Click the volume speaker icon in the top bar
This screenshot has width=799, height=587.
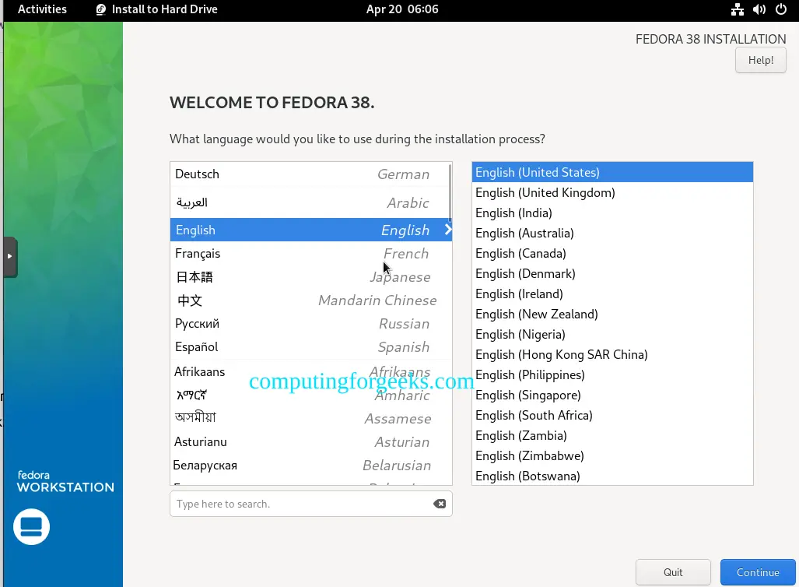pyautogui.click(x=759, y=10)
